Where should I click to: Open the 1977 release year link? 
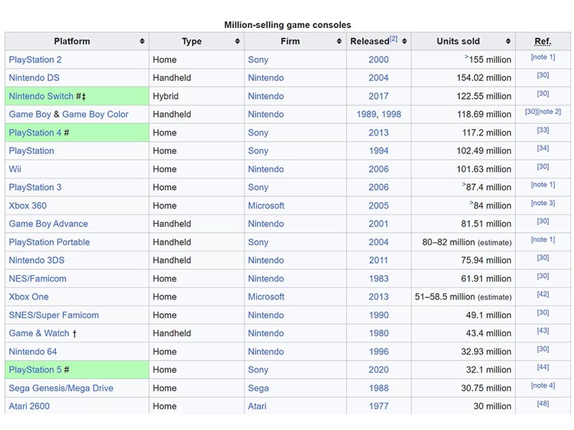[x=379, y=406]
